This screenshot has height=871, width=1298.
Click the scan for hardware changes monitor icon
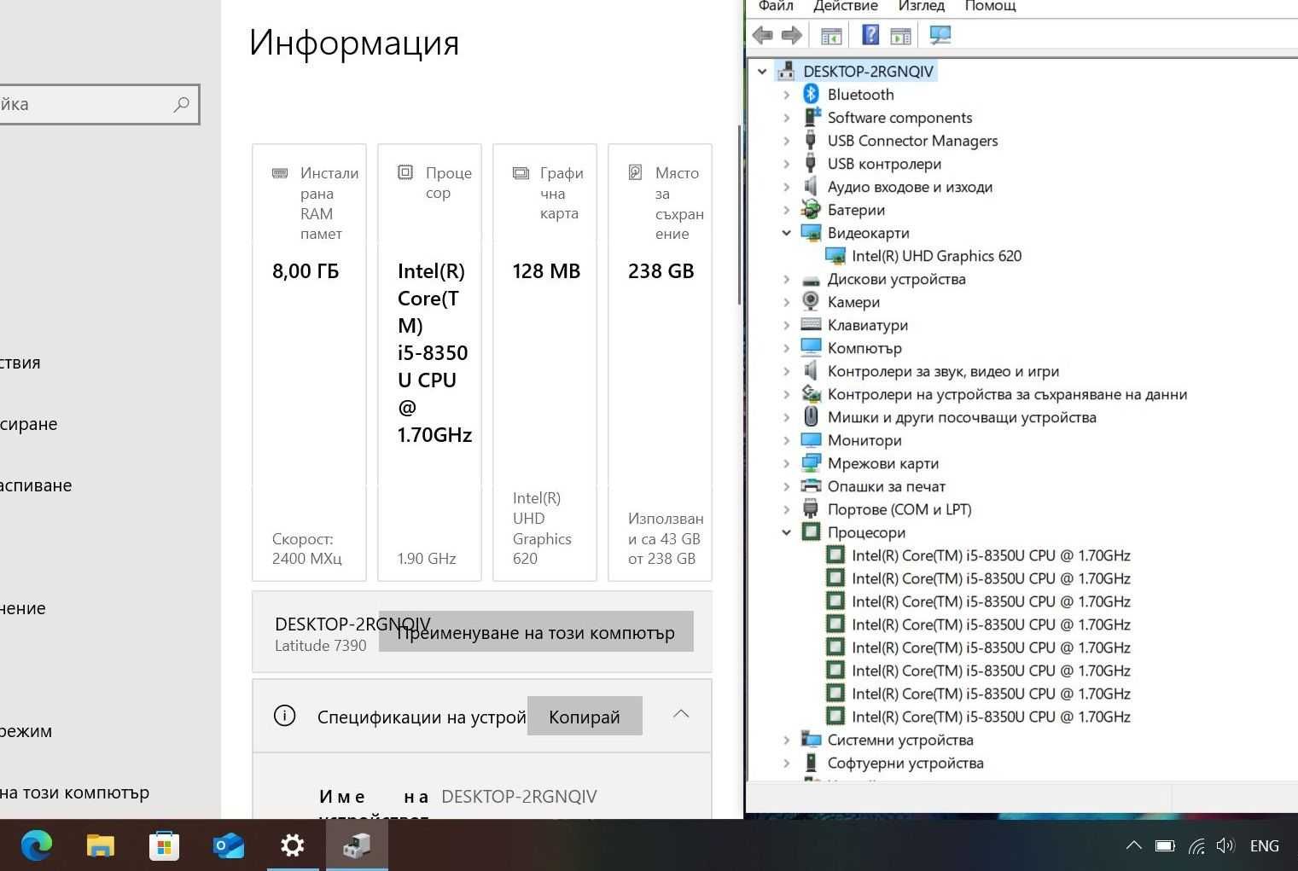(x=940, y=35)
